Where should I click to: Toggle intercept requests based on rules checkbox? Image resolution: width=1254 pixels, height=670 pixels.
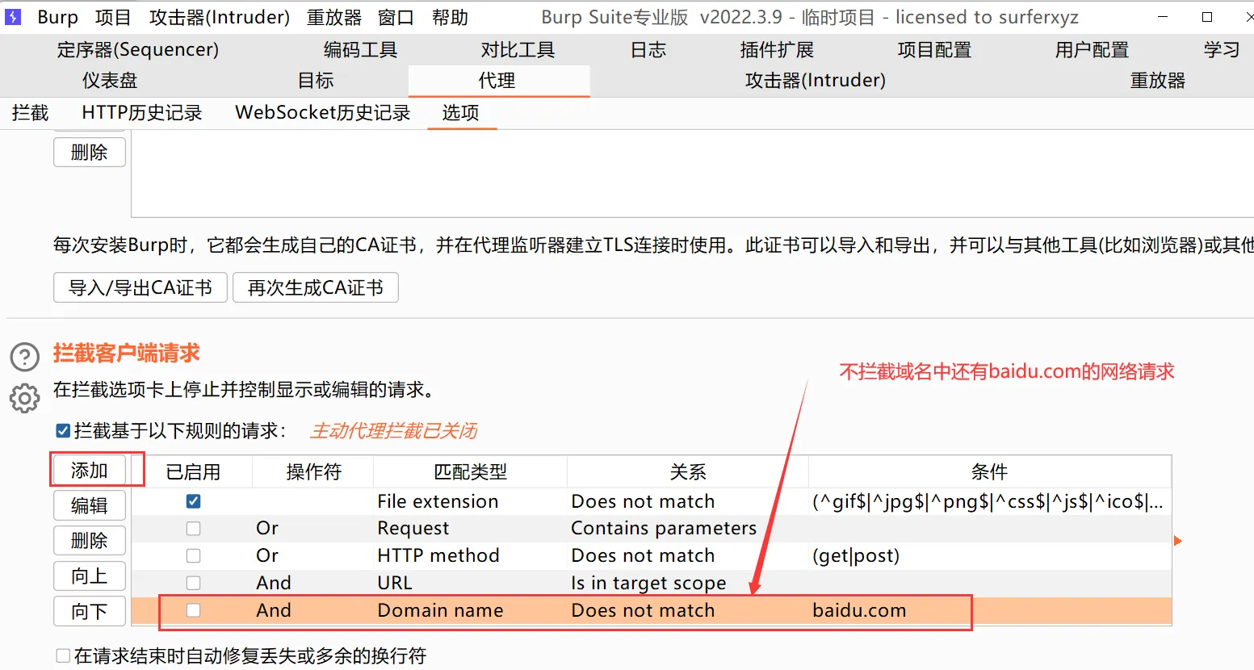[x=63, y=431]
